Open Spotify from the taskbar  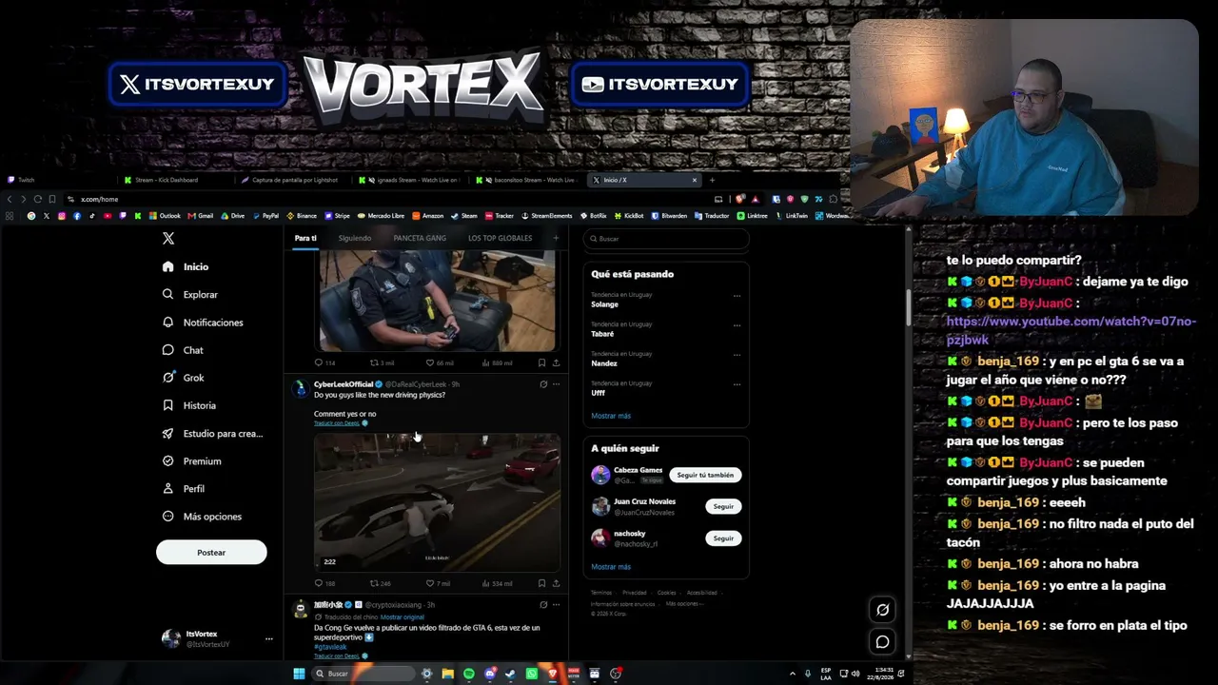point(469,674)
